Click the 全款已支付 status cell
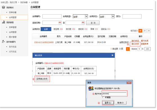Viewport: 157px width, 110px height. [124, 42]
